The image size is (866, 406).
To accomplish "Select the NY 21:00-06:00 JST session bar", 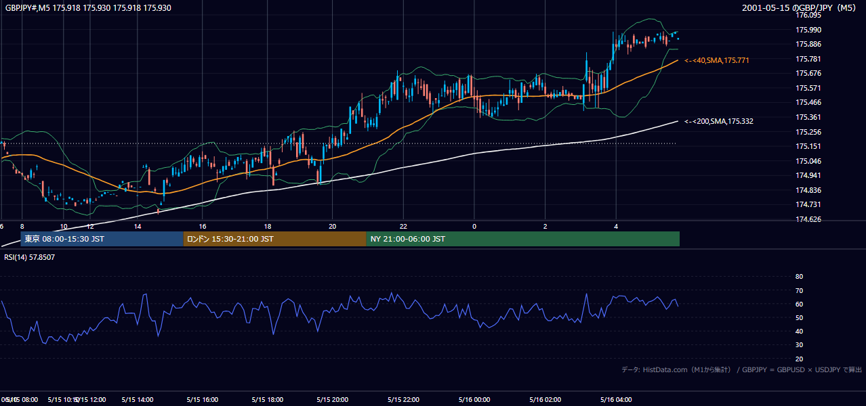I will pyautogui.click(x=522, y=239).
